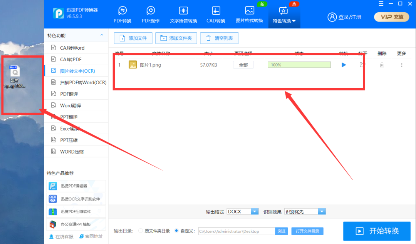Click the PPT压缩 icon

(x=54, y=140)
